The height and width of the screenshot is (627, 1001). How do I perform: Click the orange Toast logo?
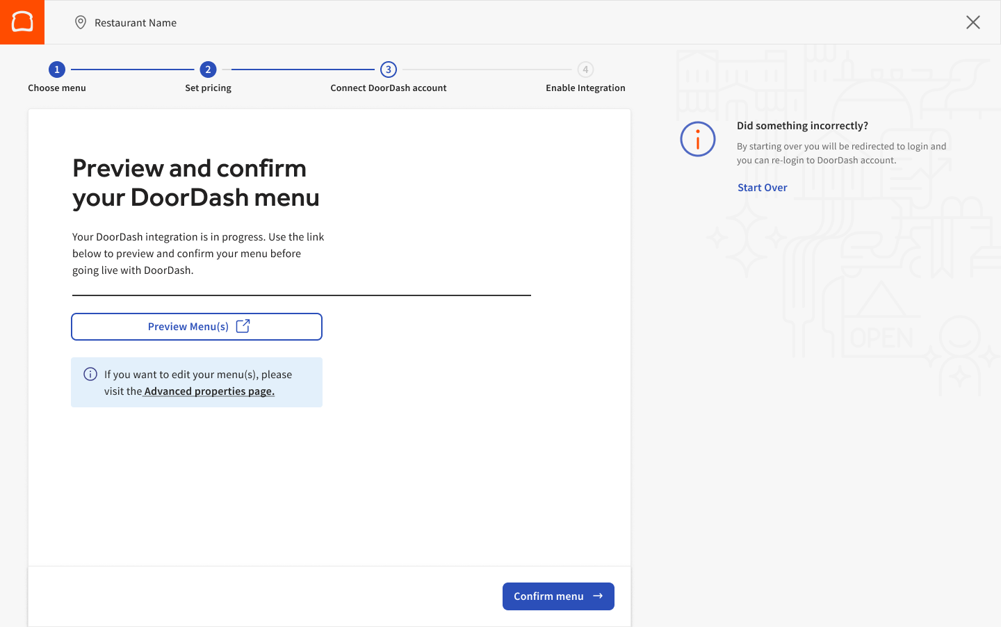pyautogui.click(x=22, y=22)
